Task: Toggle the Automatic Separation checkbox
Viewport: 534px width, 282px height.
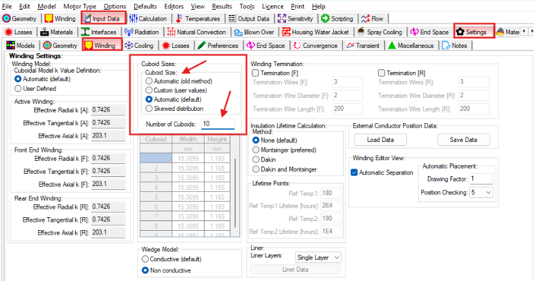Action: (x=354, y=172)
